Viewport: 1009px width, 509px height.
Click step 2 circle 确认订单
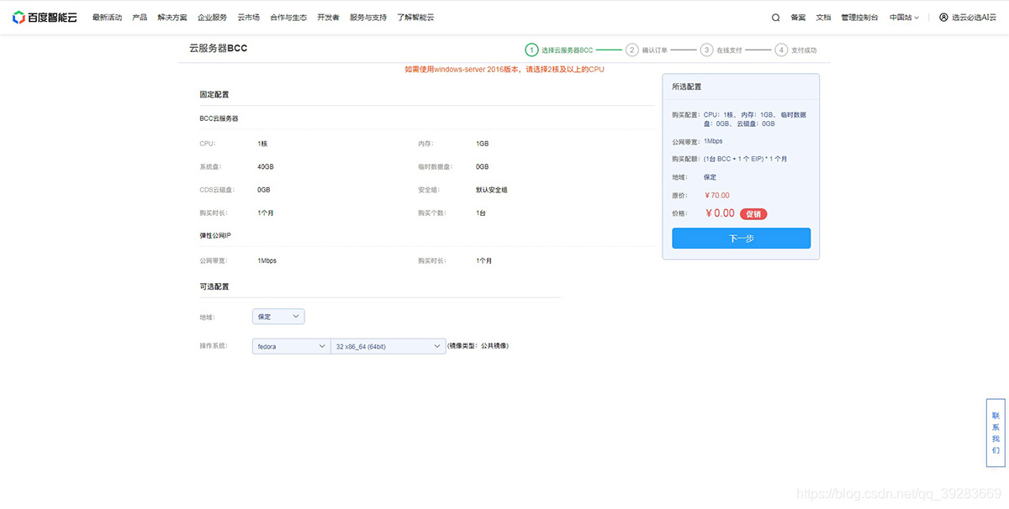631,50
